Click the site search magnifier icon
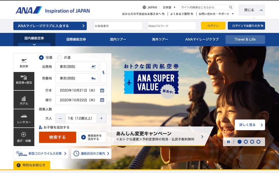This screenshot has height=173, width=279. [231, 7]
